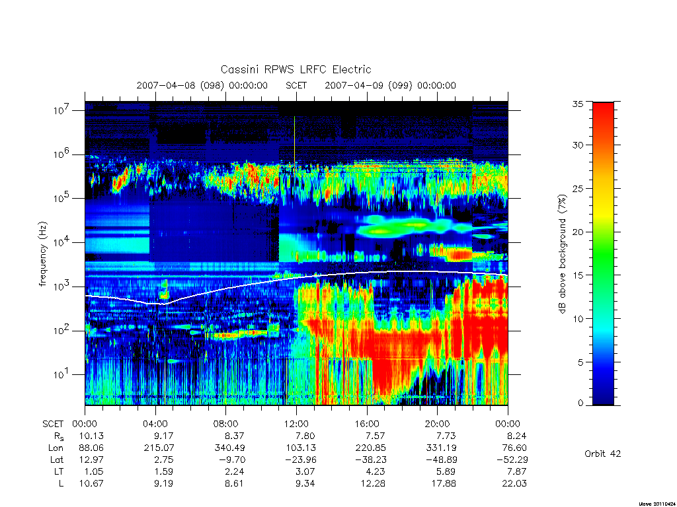Click the title 'Cassini RPWS LRFC Electric'
This screenshot has width=677, height=507.
(x=296, y=69)
